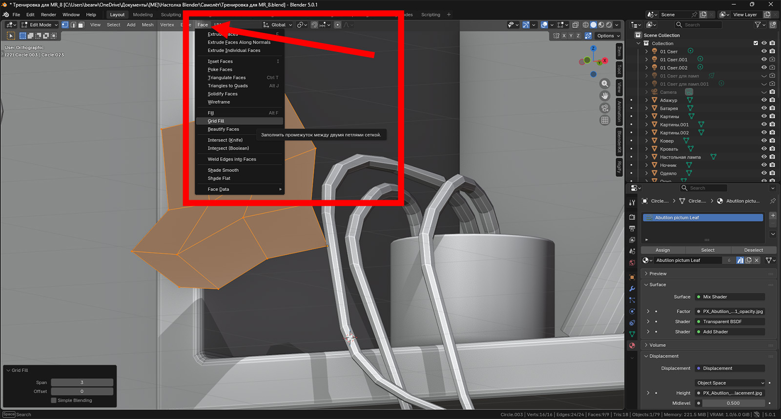781x419 pixels.
Task: Select vertex select mode icon
Action: click(65, 25)
